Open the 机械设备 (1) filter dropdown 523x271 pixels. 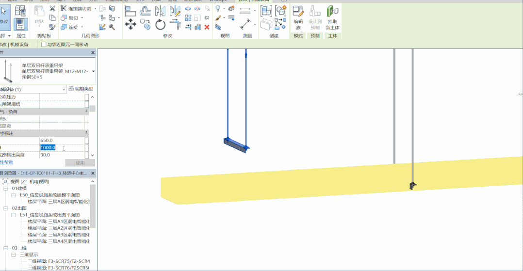coord(64,89)
